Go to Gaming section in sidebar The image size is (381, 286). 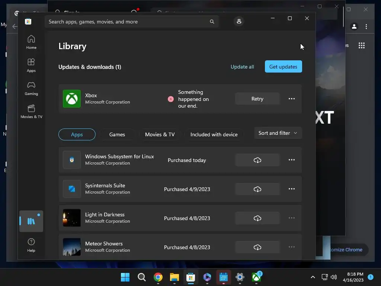click(x=31, y=88)
